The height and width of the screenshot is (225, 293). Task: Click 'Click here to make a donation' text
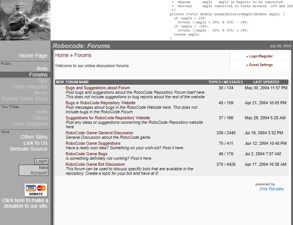[25, 203]
